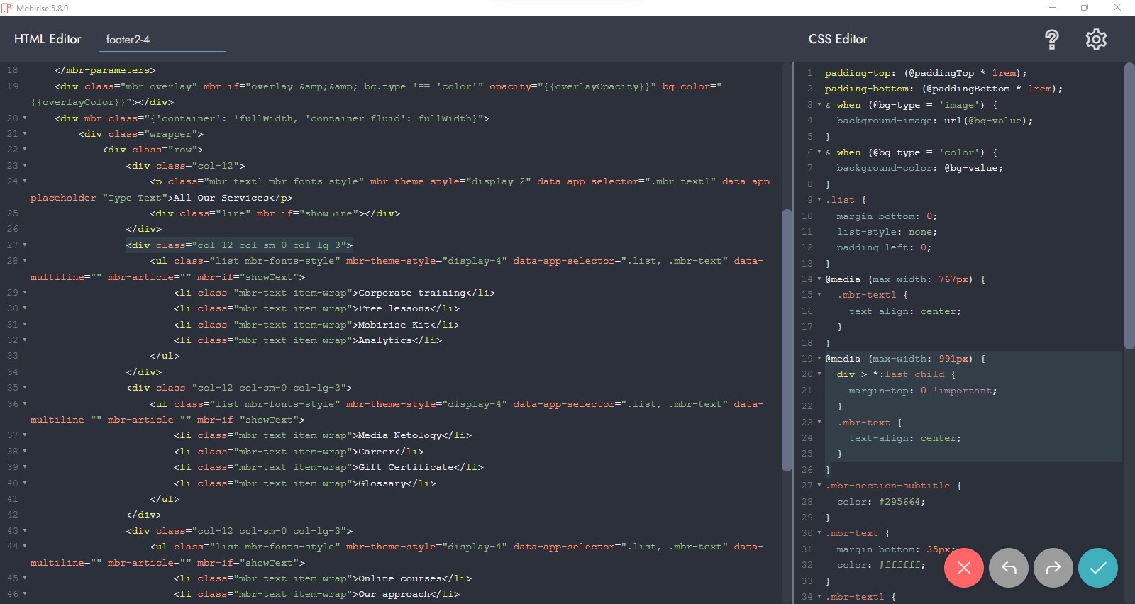The width and height of the screenshot is (1135, 604).
Task: Select the footer2-4 tab
Action: (128, 40)
